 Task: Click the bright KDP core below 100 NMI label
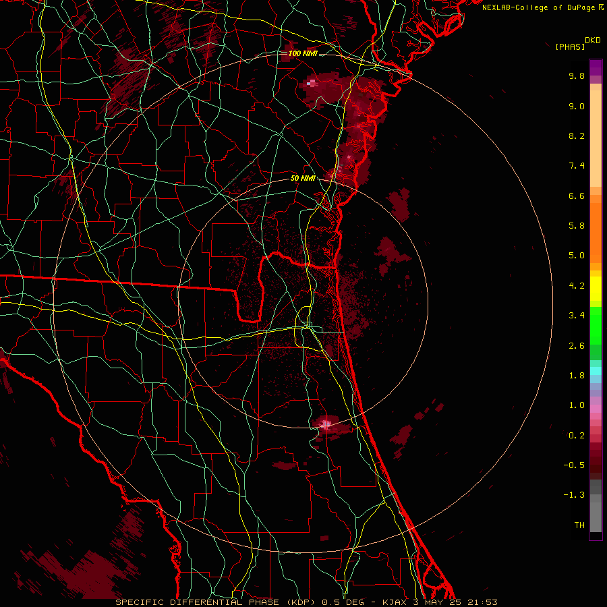tap(311, 82)
